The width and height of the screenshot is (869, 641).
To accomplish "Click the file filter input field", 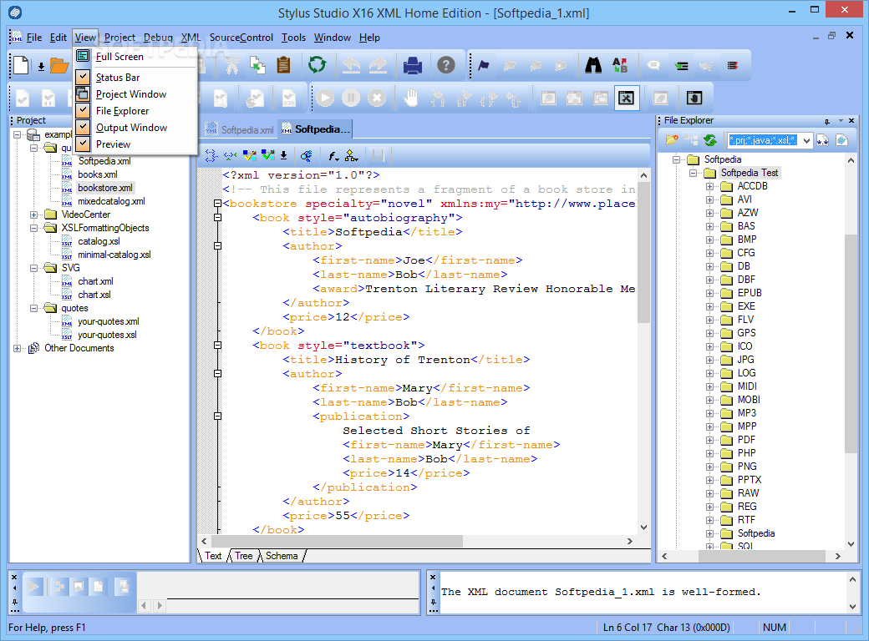I will coord(763,140).
